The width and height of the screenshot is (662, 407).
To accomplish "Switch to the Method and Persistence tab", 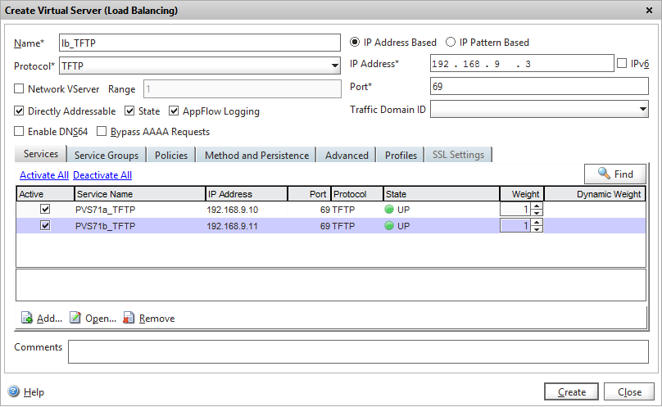I will click(256, 155).
